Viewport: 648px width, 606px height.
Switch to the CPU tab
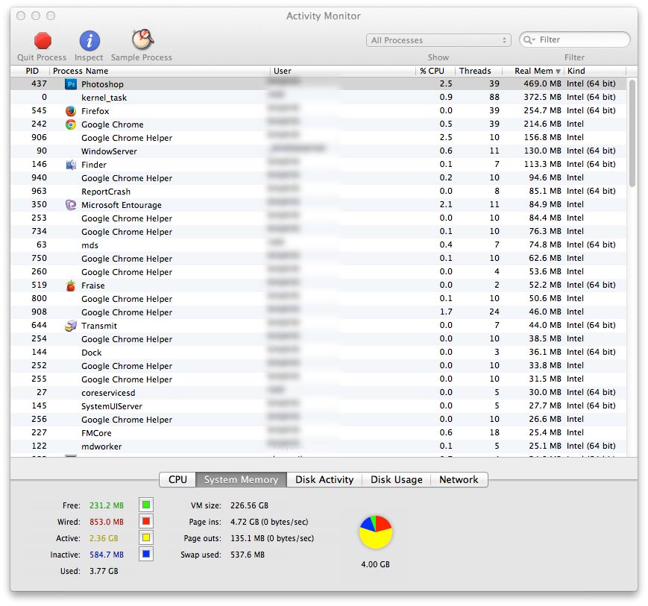[x=177, y=479]
